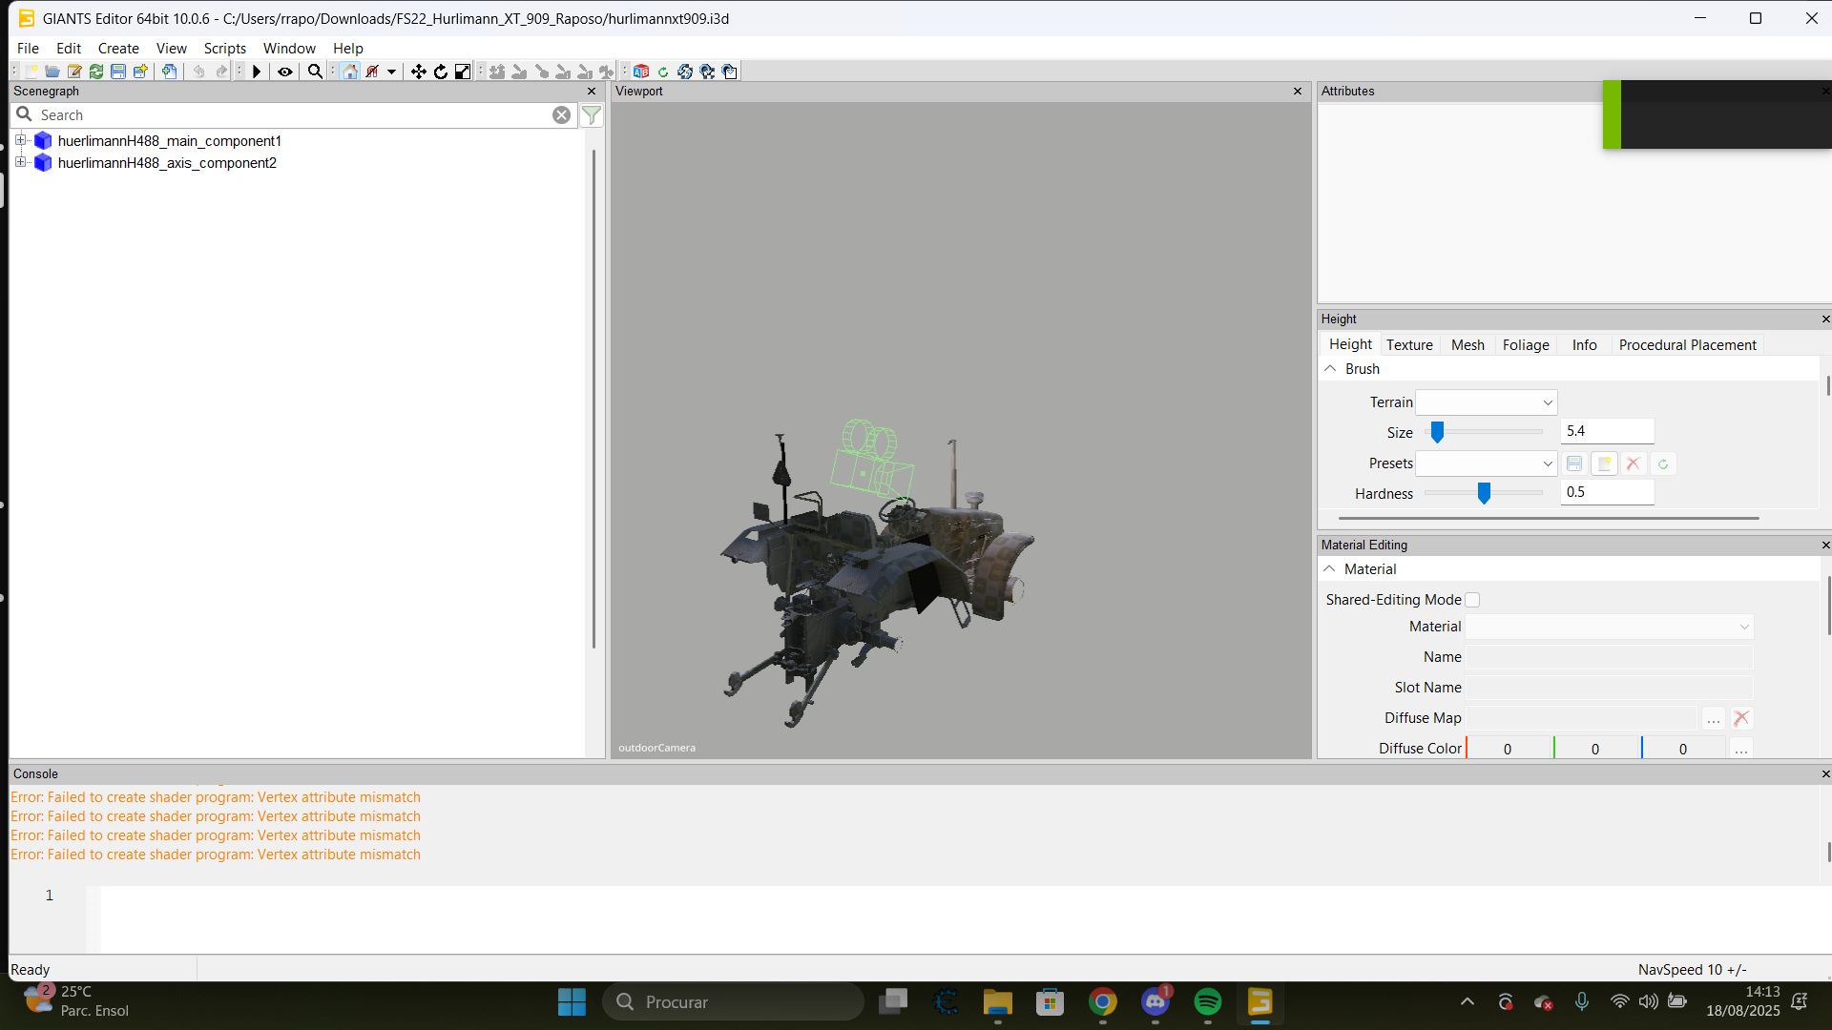
Task: Save the scene with the floppy icon
Action: pyautogui.click(x=118, y=72)
